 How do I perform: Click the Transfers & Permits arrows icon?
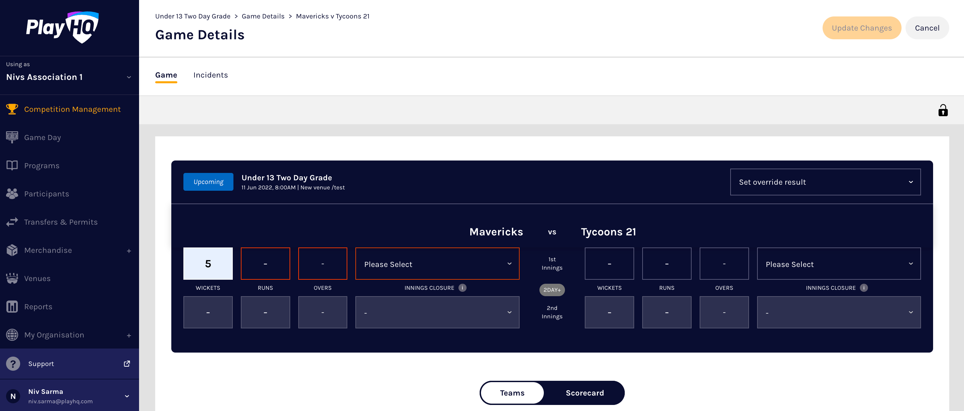coord(12,222)
